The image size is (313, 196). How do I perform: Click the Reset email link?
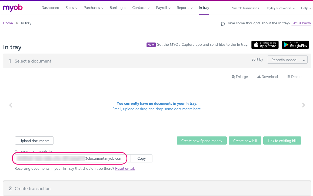[125, 169]
